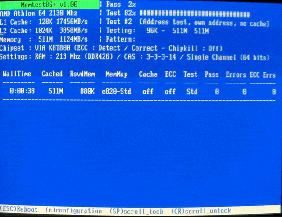
Task: Click the Cache off value
Action: click(x=148, y=92)
